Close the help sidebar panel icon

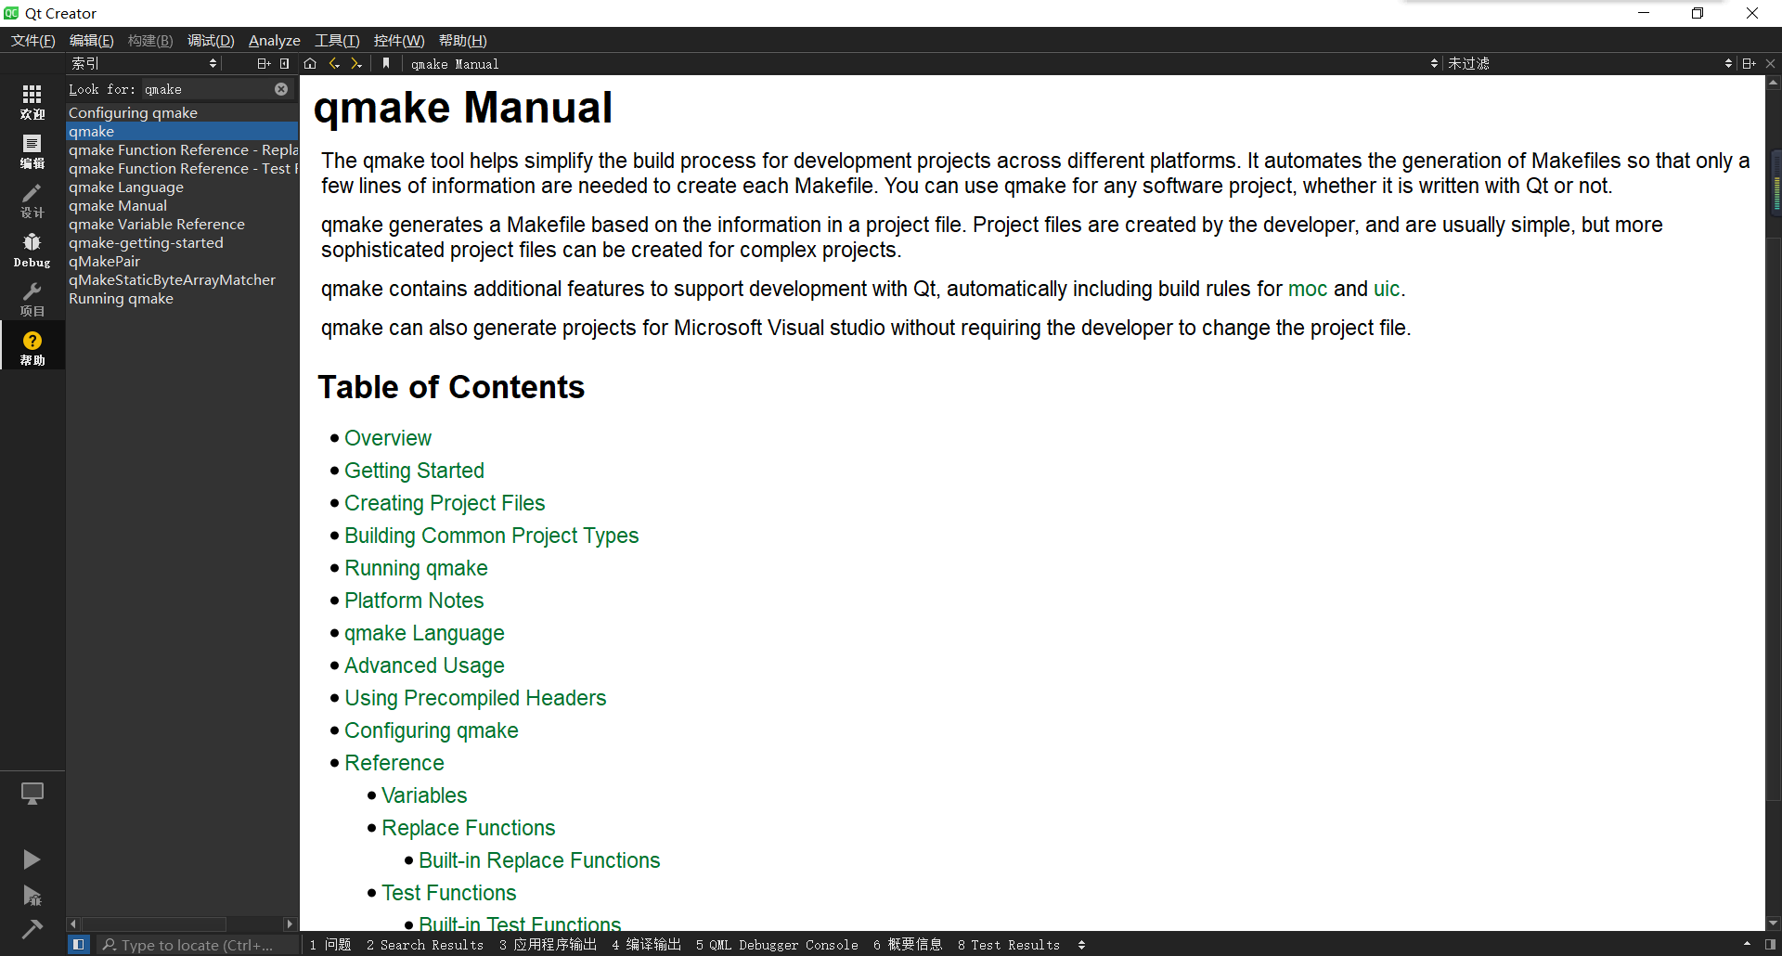click(285, 63)
